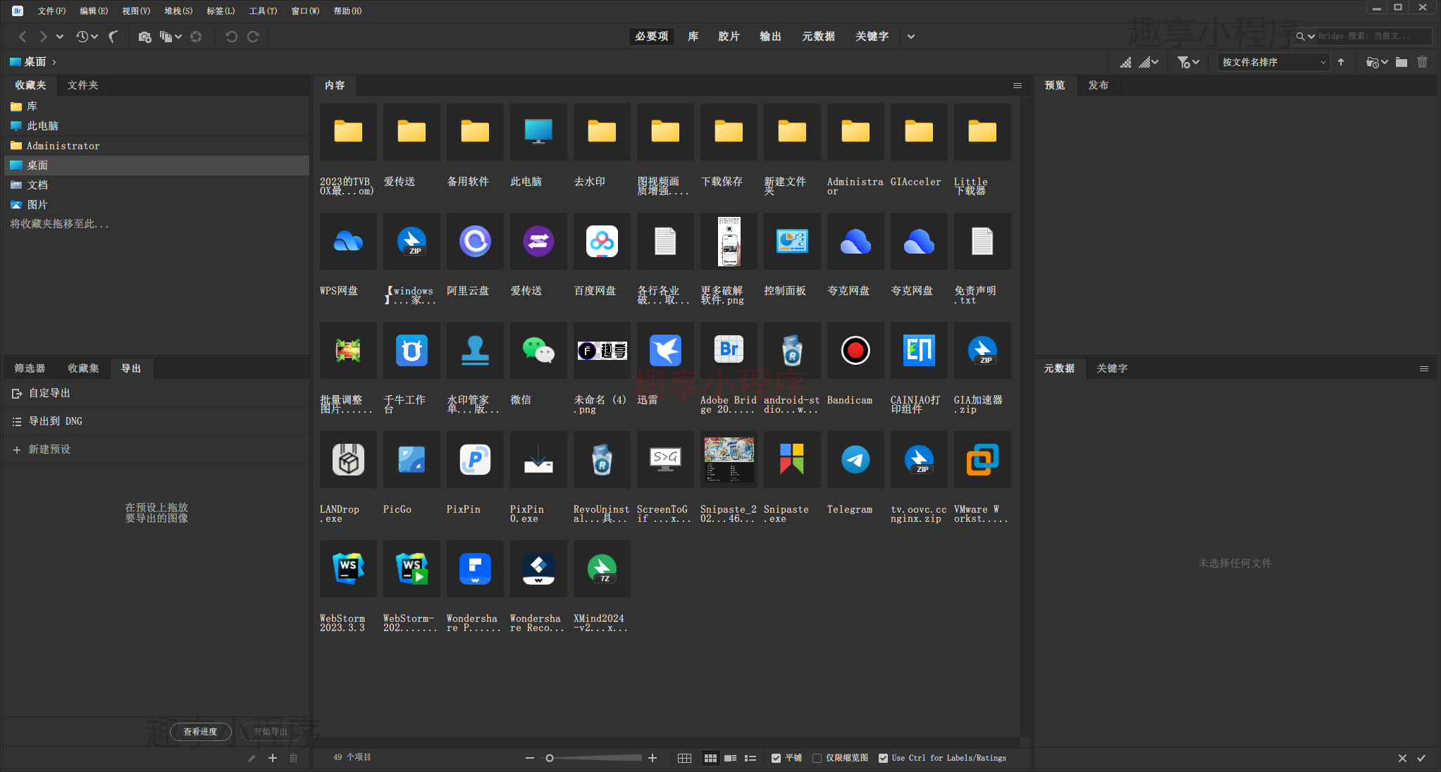This screenshot has width=1441, height=772.
Task: Open the 工具(T) menu
Action: [x=263, y=11]
